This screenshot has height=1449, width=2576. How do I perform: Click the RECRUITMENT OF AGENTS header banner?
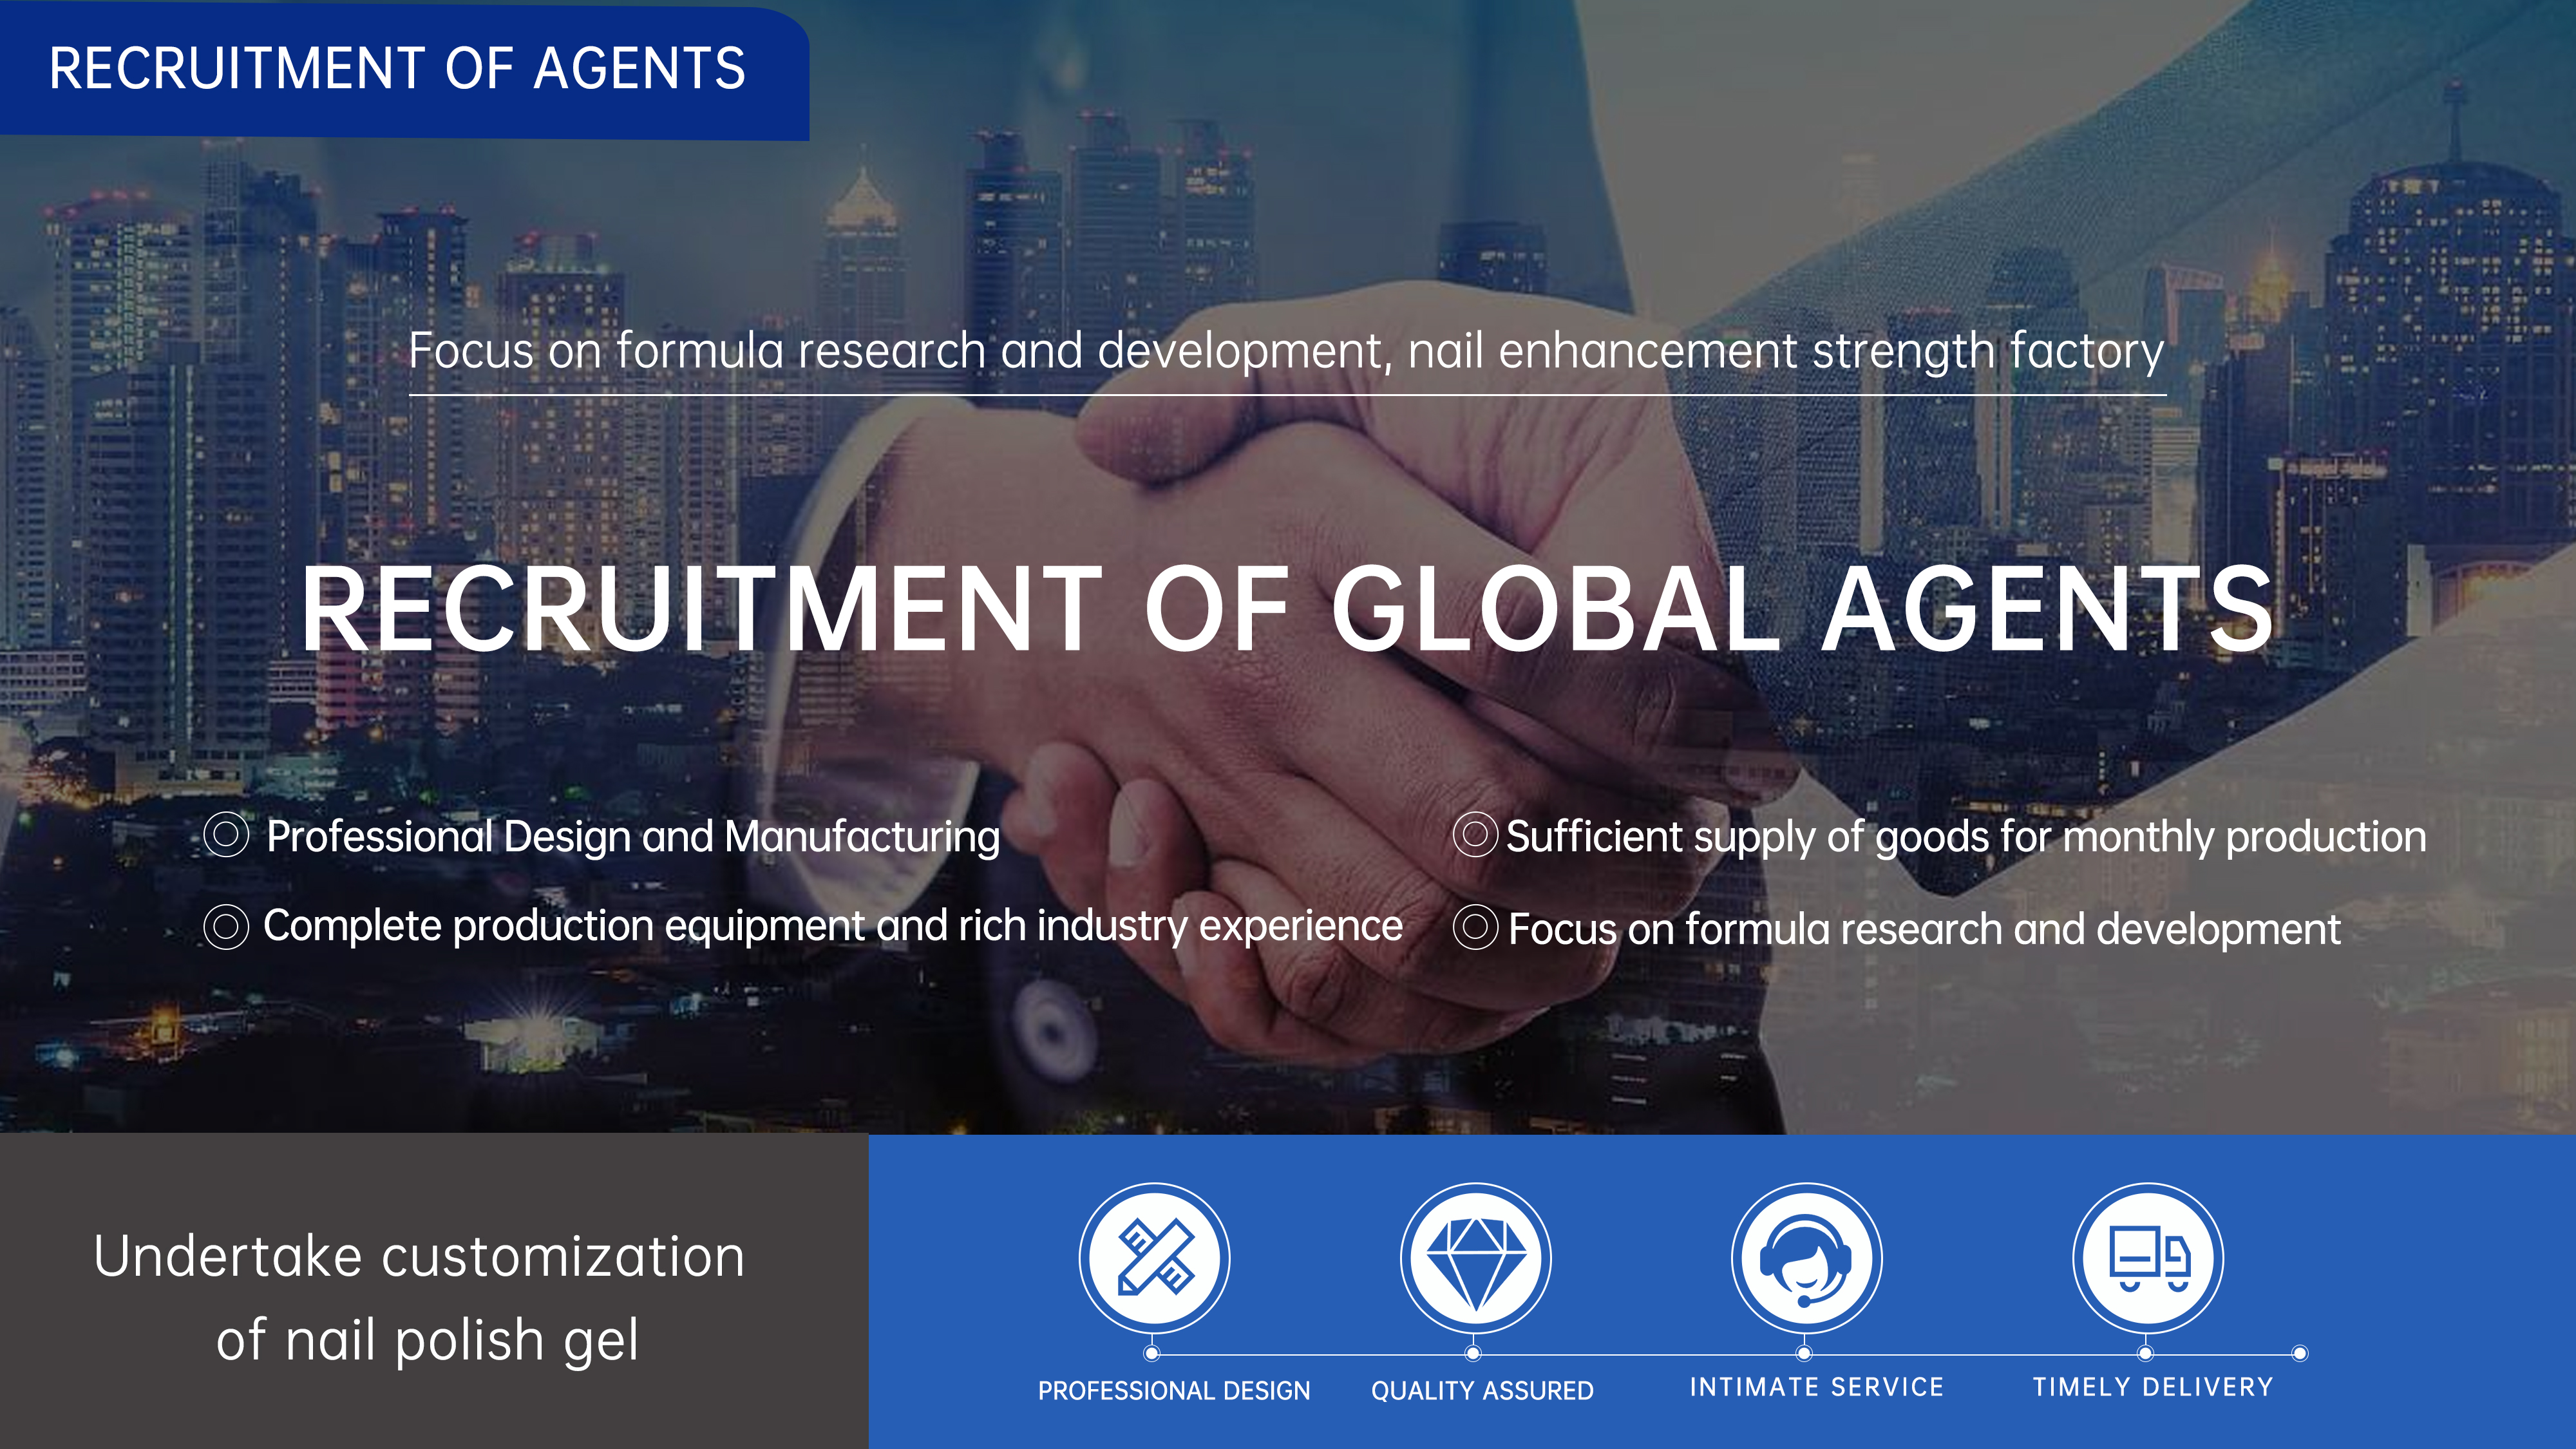[x=404, y=70]
